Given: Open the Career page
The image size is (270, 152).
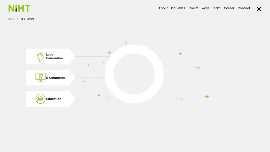Looking at the screenshot, I should click(229, 8).
